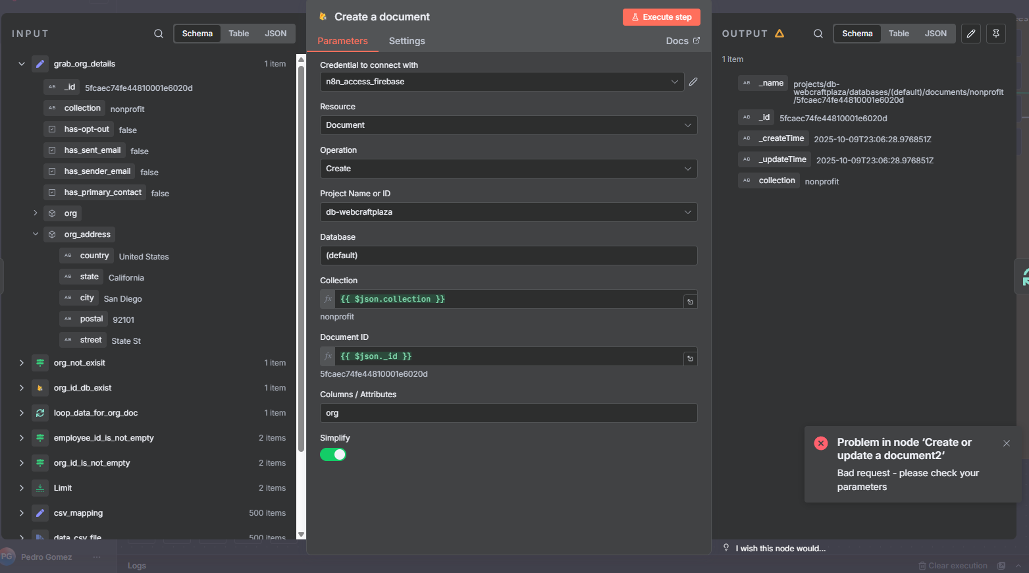Click the input panel search icon
The image size is (1029, 573).
tap(159, 34)
